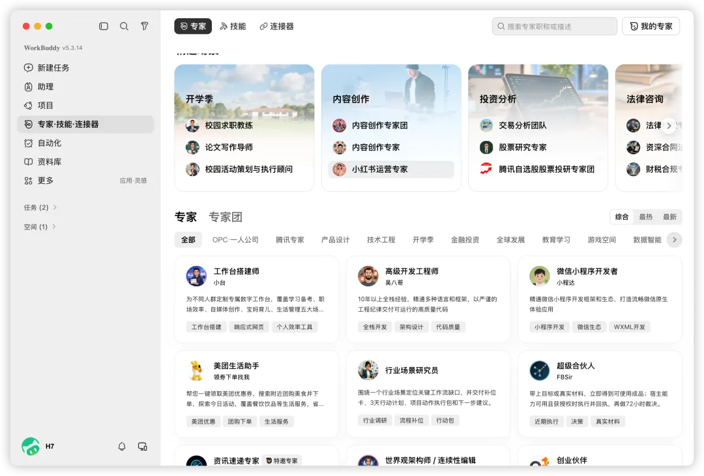Image resolution: width=704 pixels, height=476 pixels.
Task: Open the 专家团 section tab
Action: [226, 217]
